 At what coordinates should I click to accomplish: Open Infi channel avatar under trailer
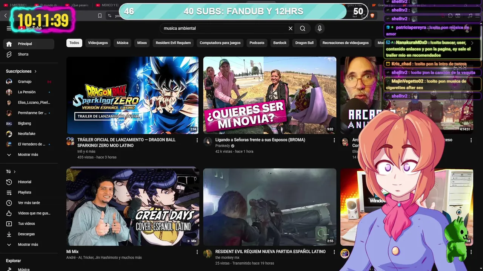[71, 142]
